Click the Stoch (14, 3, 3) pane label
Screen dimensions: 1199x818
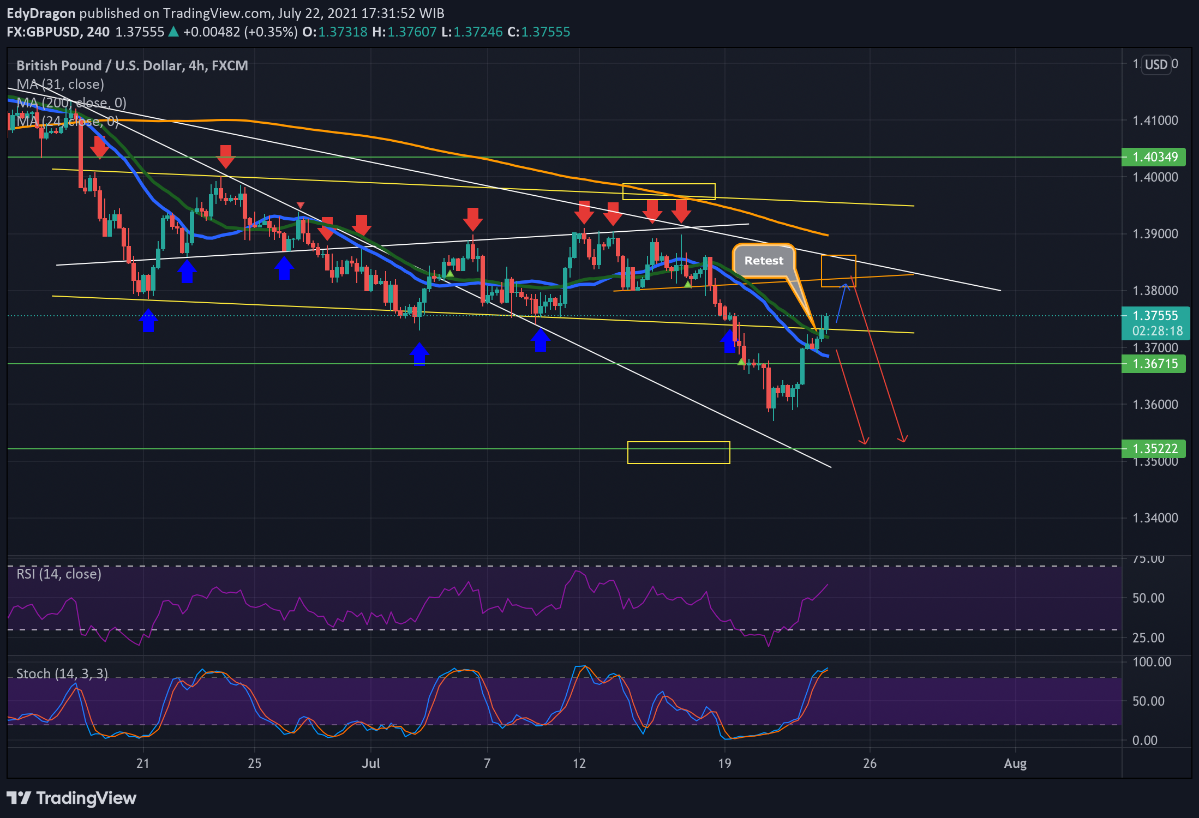click(x=62, y=673)
